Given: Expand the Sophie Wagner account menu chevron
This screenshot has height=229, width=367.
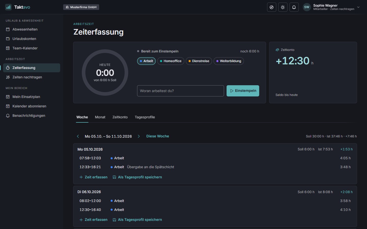Looking at the screenshot, I should click(x=358, y=7).
